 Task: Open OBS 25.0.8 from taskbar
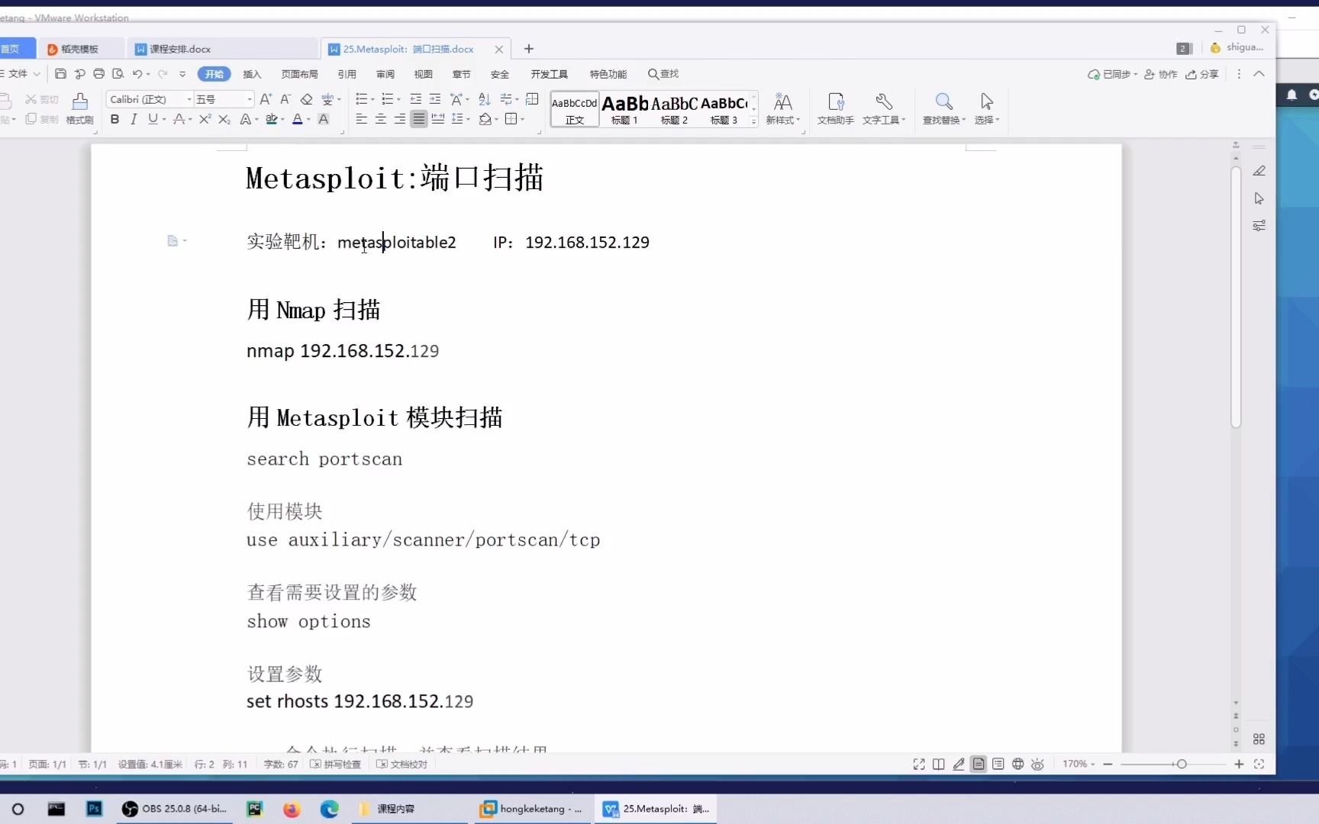(176, 809)
